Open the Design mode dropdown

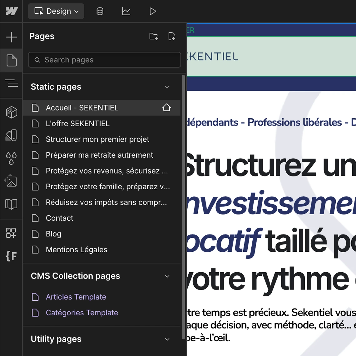point(56,11)
